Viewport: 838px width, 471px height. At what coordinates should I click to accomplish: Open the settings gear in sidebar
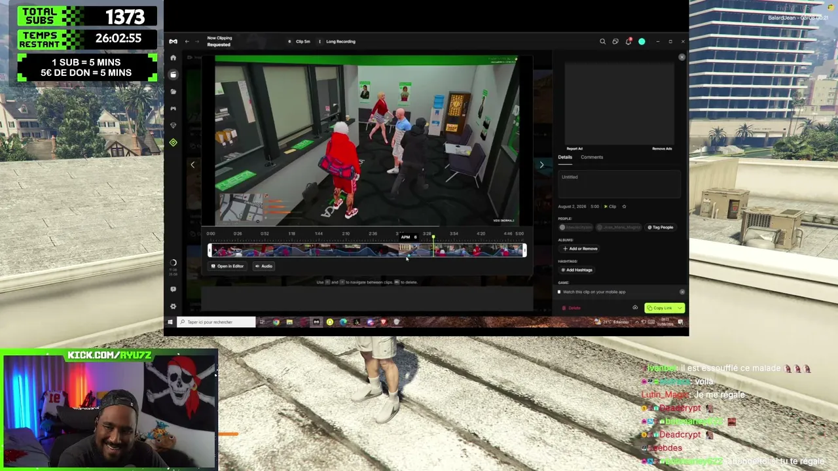(173, 306)
